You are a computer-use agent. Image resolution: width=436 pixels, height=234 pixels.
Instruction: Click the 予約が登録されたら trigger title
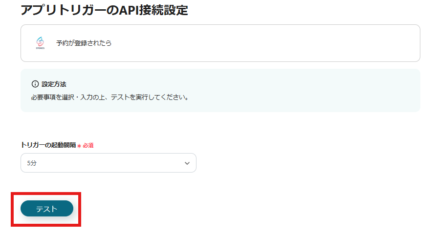click(x=84, y=43)
